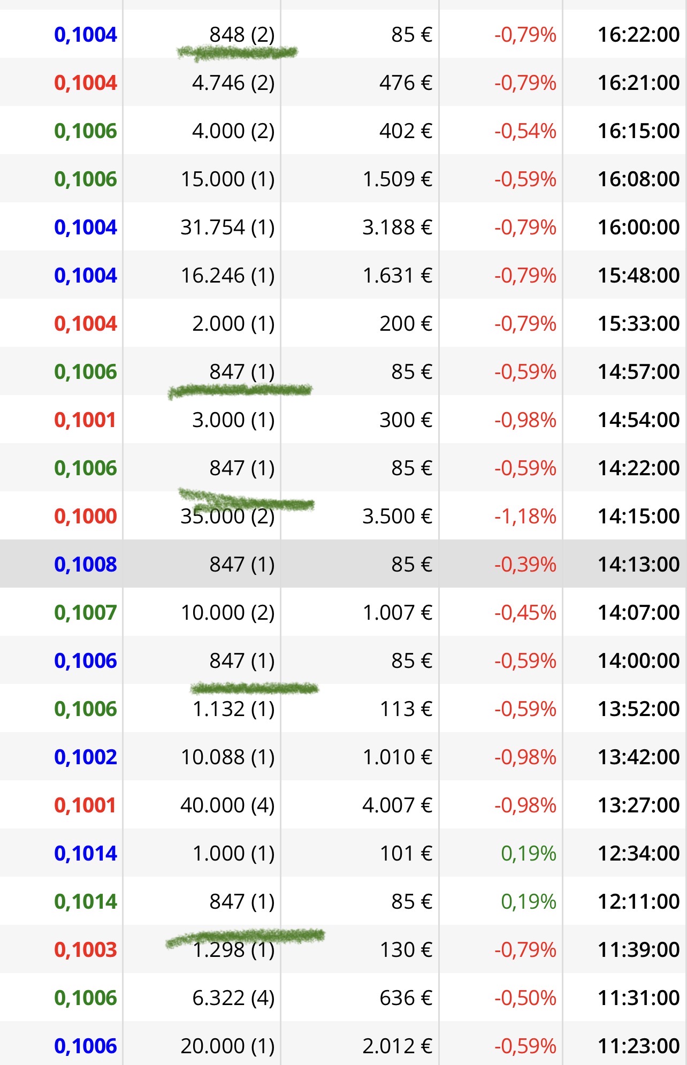Select price 0,1002
The image size is (687, 1065).
pos(86,757)
